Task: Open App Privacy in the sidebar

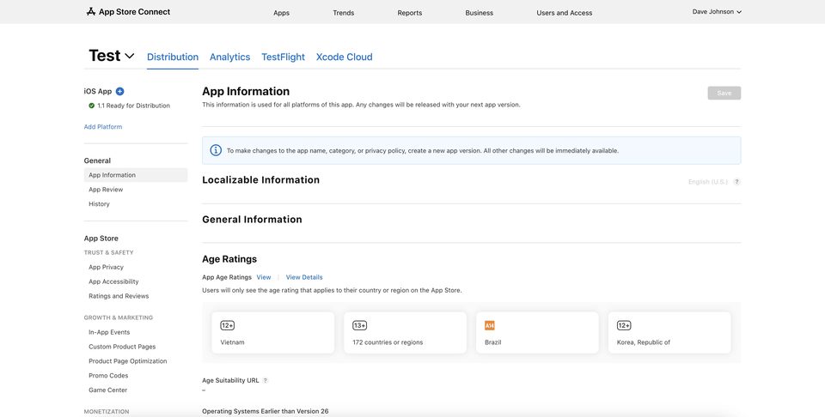Action: 106,268
